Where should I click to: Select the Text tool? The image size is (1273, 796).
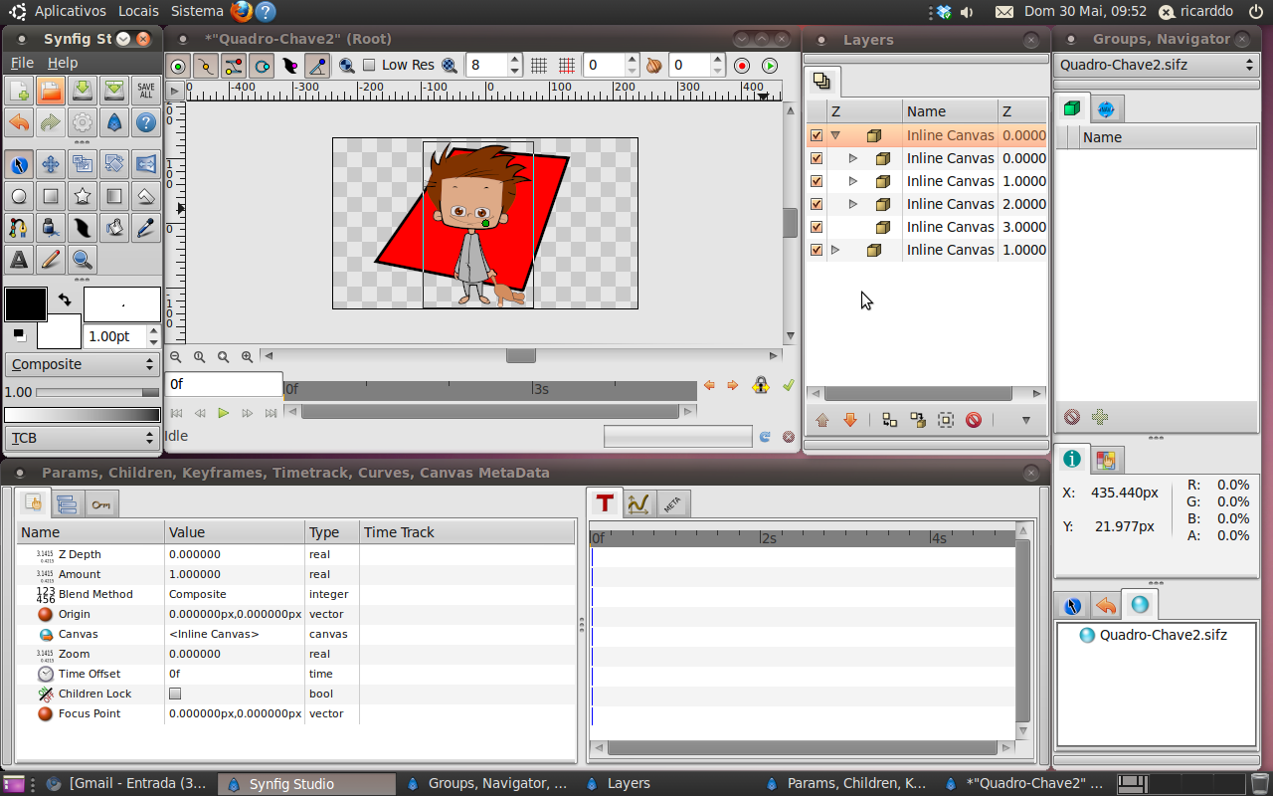[18, 260]
